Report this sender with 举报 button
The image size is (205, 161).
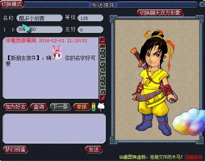point(82,107)
